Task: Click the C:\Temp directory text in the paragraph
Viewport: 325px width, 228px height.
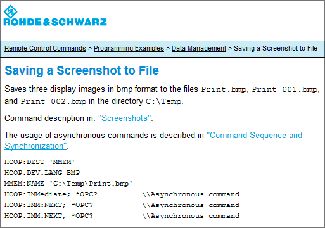Action: point(163,101)
